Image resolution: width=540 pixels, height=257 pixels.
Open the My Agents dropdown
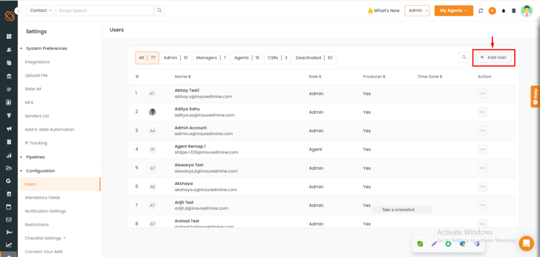point(454,11)
